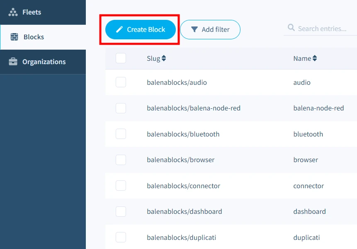The width and height of the screenshot is (357, 249).
Task: Open the balenablocks/browser block
Action: (x=180, y=160)
